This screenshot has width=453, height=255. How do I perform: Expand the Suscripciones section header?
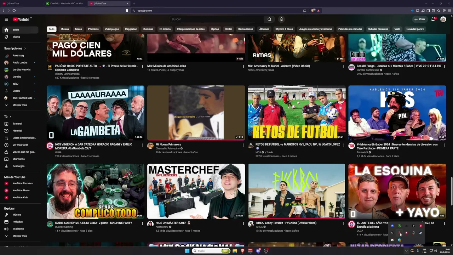point(15,48)
